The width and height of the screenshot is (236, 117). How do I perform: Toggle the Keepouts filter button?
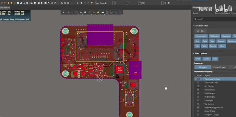(226, 36)
